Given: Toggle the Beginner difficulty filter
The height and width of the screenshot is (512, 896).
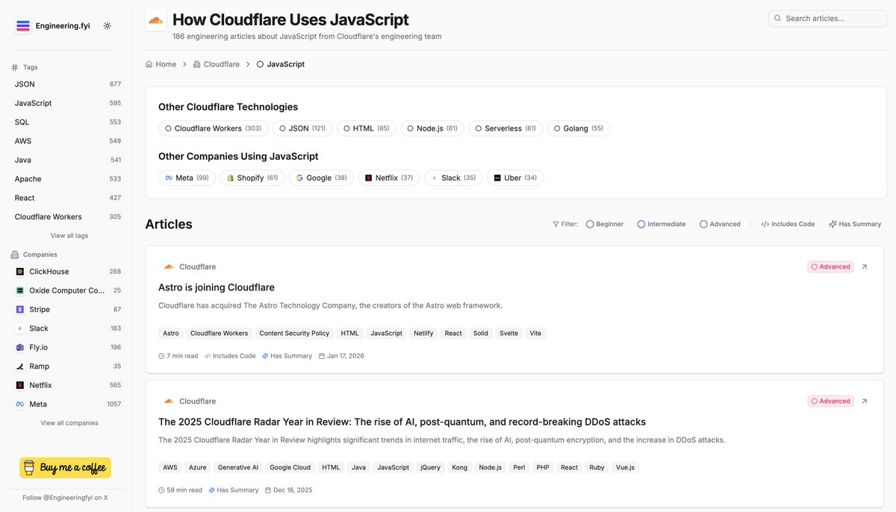Looking at the screenshot, I should 605,224.
